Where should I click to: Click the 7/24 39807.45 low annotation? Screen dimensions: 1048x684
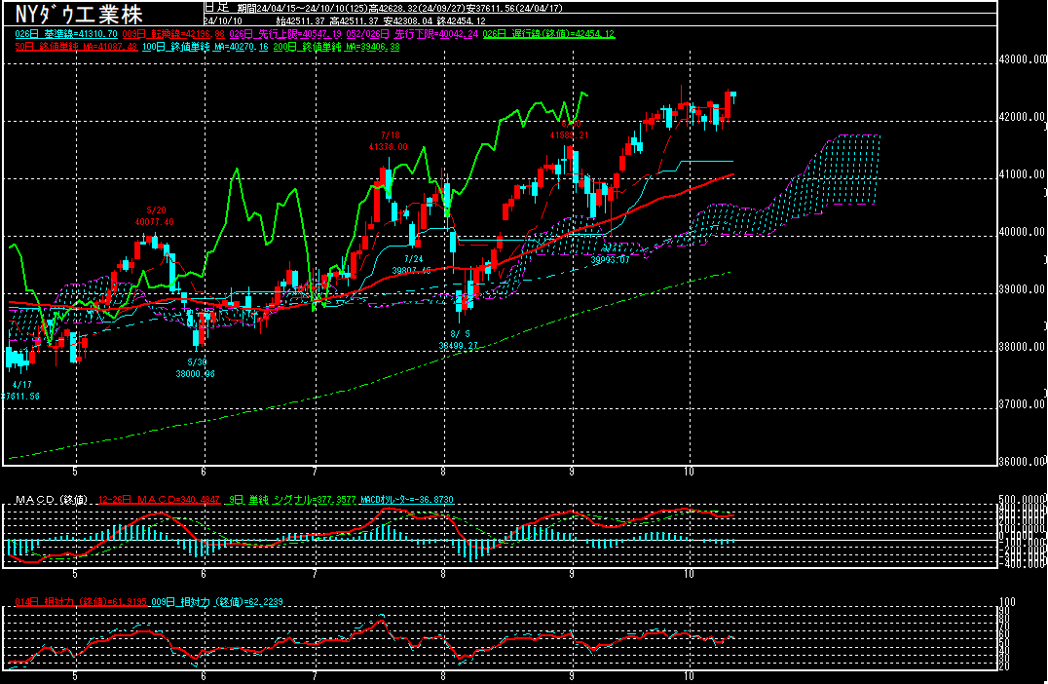412,265
